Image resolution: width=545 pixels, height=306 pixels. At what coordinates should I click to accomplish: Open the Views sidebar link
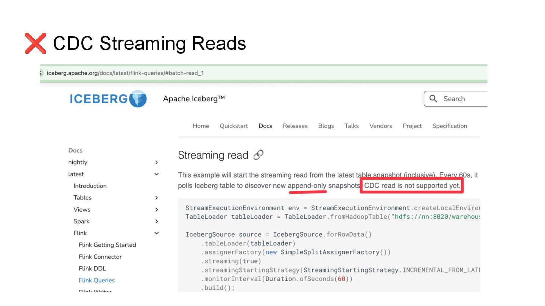(x=82, y=209)
